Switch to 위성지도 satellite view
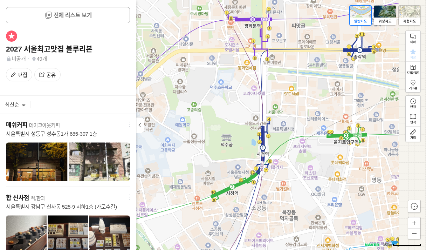Viewport: 426px width, 250px height. pos(385,15)
